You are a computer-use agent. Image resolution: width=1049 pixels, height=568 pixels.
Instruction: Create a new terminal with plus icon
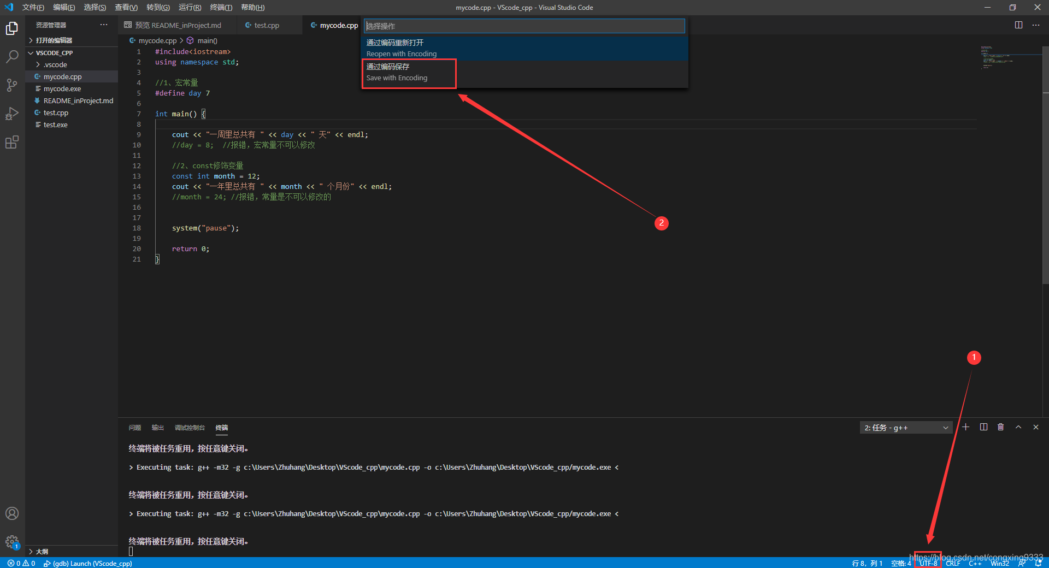tap(966, 427)
